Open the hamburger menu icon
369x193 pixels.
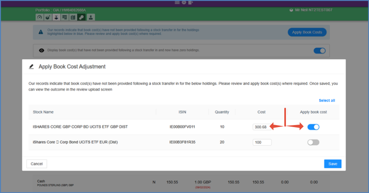click(x=177, y=2)
